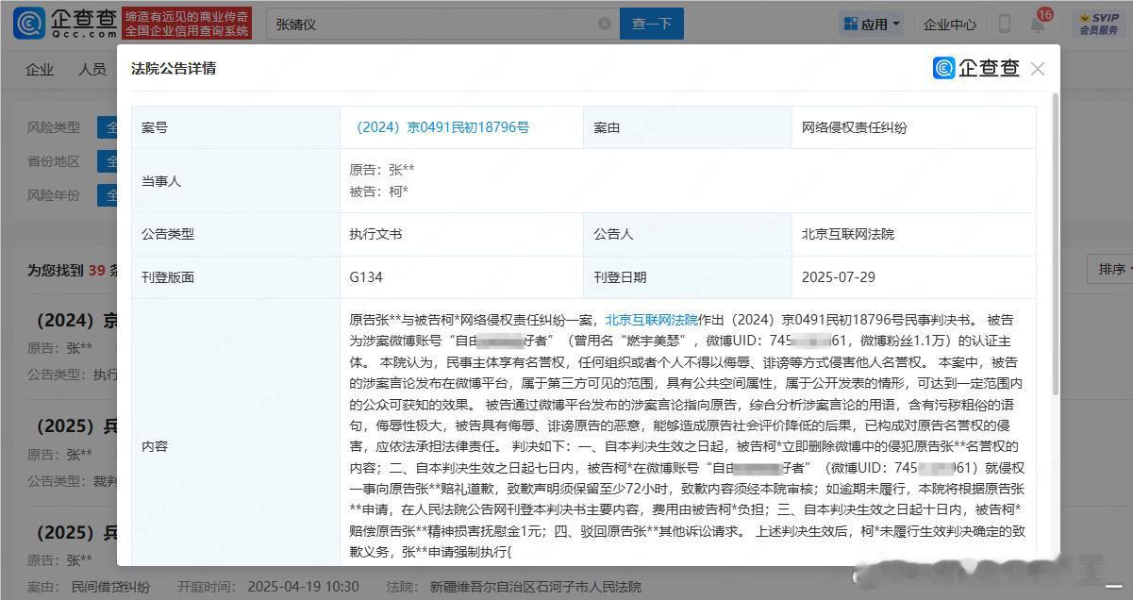Open the SVIP member service icon
Image resolution: width=1133 pixels, height=600 pixels.
[1099, 24]
